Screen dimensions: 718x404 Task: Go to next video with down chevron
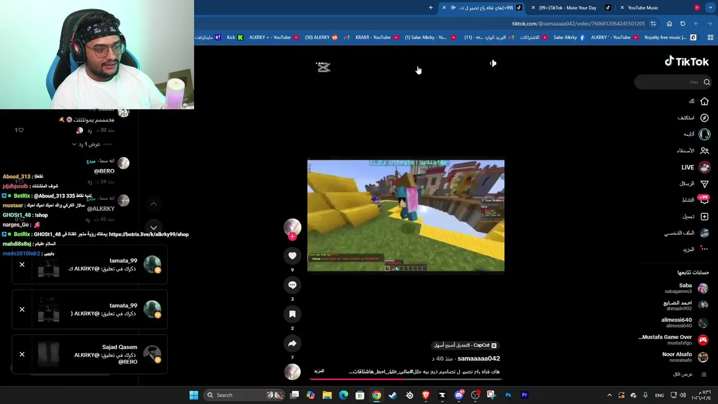point(154,228)
